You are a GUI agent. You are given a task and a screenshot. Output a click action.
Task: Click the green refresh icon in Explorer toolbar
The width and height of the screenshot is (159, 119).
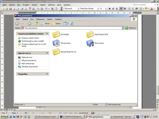72,24
